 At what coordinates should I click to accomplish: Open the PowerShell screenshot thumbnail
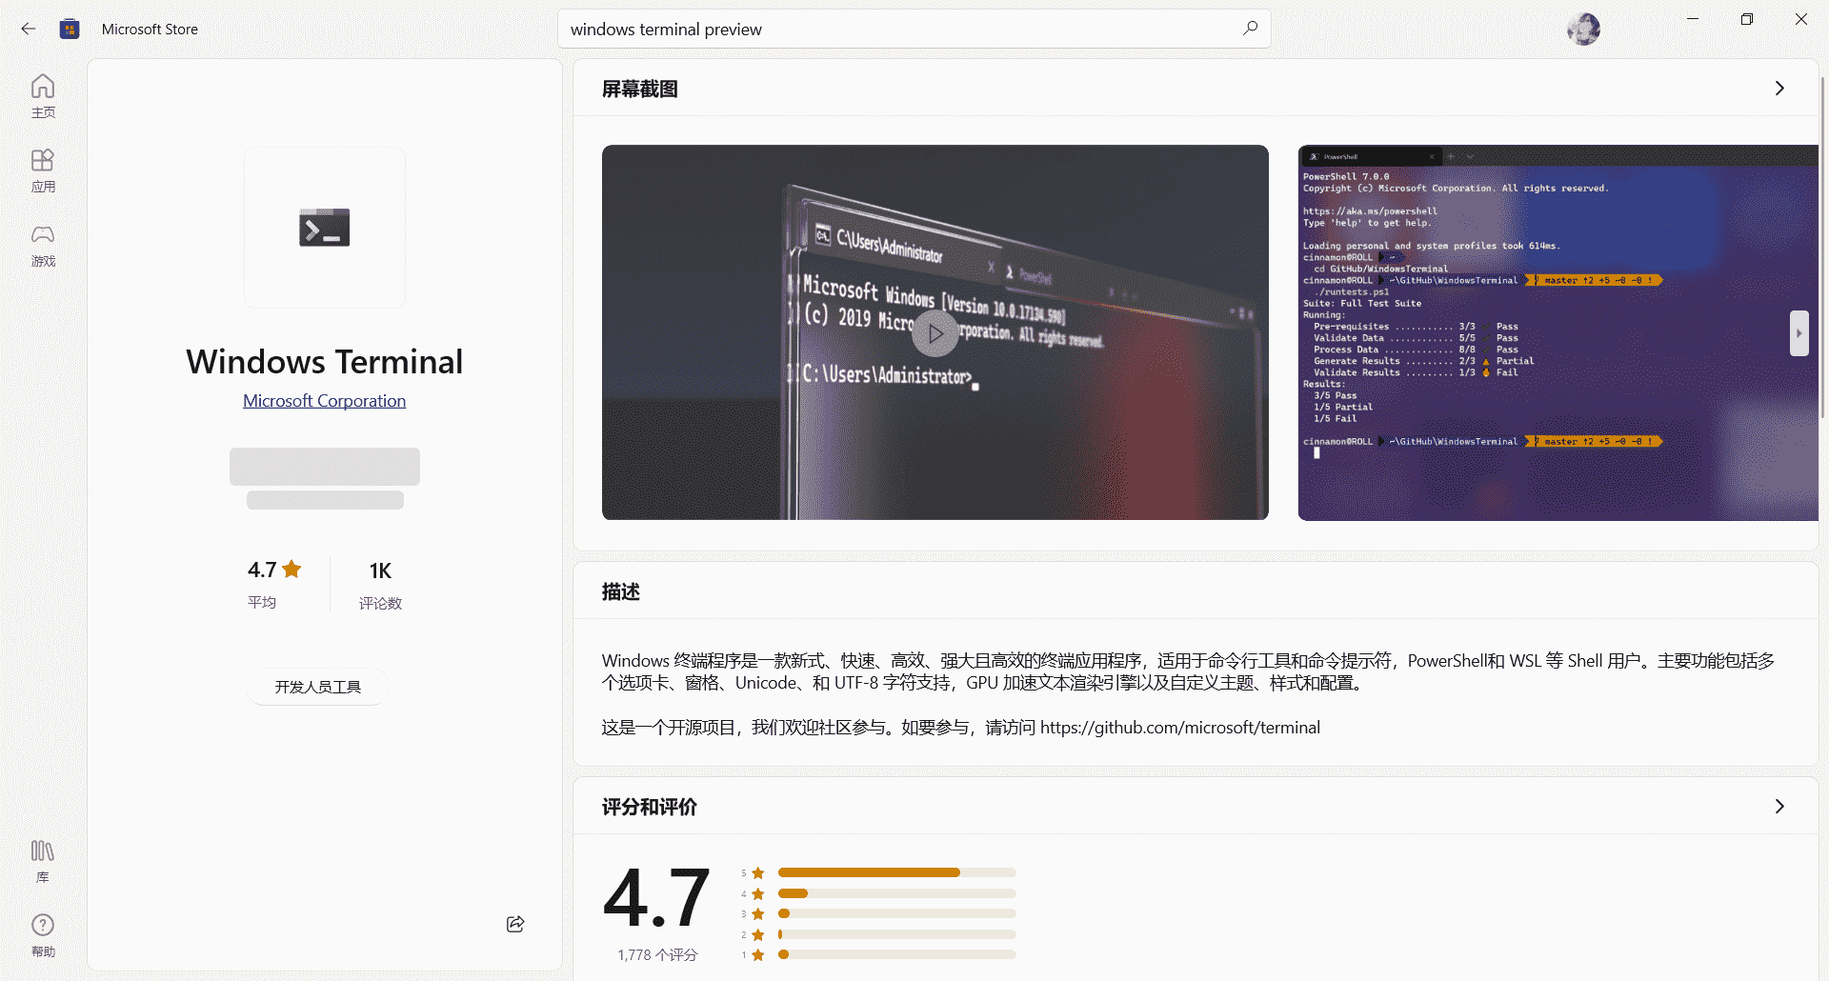click(1558, 332)
